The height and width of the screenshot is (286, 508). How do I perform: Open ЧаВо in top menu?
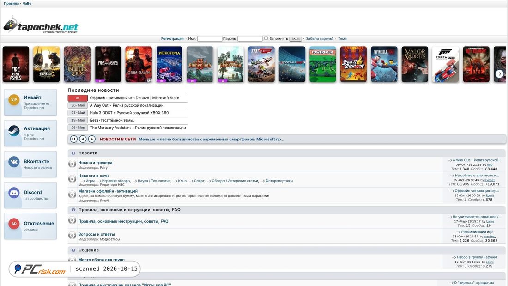(27, 3)
